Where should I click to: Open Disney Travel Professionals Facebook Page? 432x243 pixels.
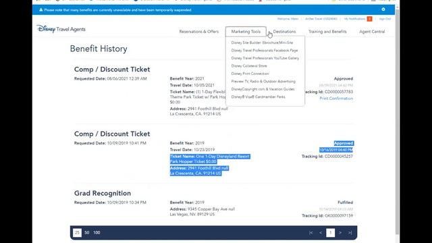pos(265,51)
